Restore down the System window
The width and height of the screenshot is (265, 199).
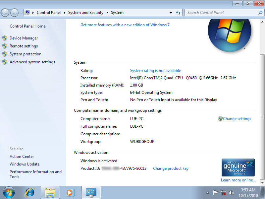248,4
